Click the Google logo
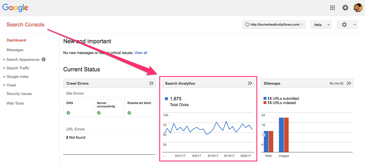The height and width of the screenshot is (166, 365). [x=15, y=8]
